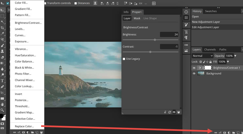Switch to the Mask tab in Properties

[x=137, y=18]
